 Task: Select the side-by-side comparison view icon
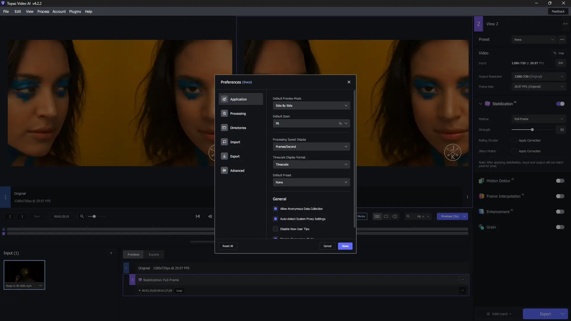(x=377, y=216)
